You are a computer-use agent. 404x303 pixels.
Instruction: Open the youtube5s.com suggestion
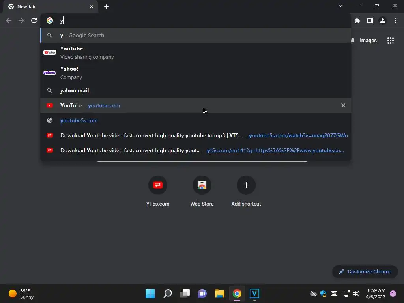point(196,120)
